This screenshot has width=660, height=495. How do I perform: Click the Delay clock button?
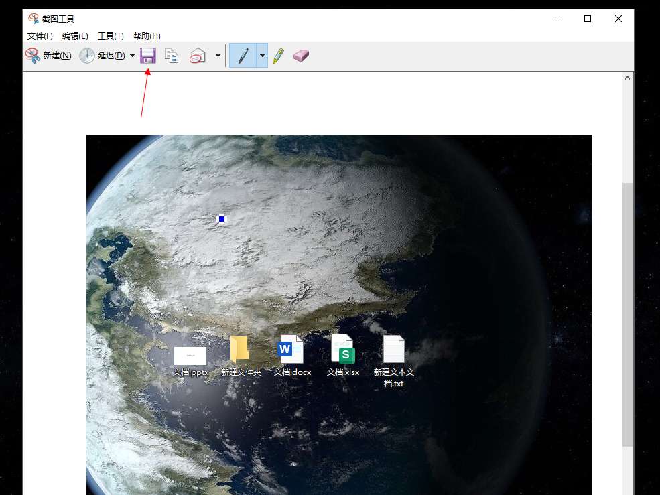(102, 56)
